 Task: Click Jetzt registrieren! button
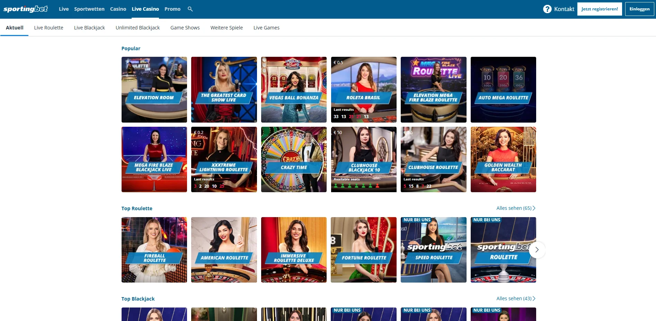[600, 9]
